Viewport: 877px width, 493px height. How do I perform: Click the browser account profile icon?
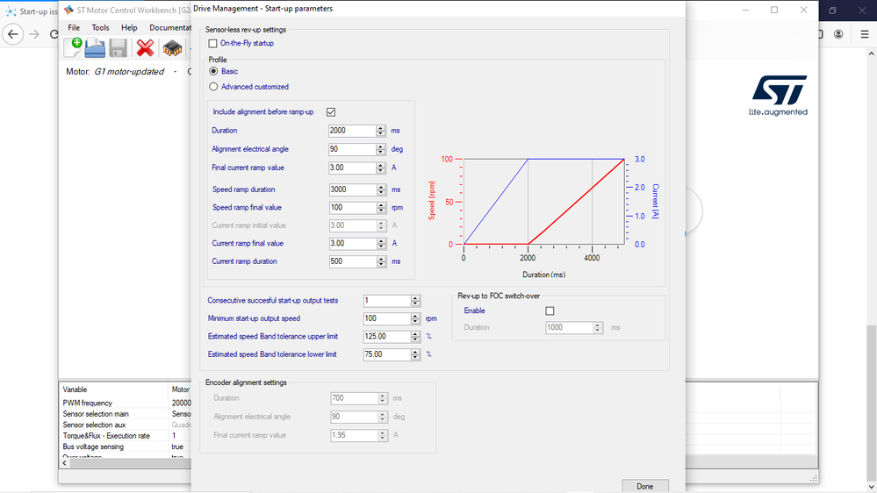pyautogui.click(x=838, y=34)
